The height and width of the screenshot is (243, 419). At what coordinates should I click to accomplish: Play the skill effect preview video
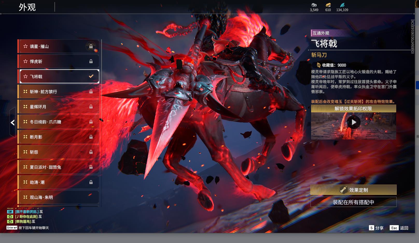[x=354, y=122]
